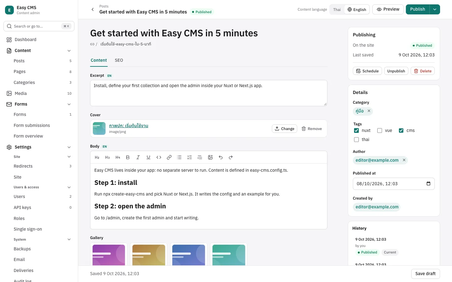This screenshot has width=452, height=282.
Task: Toggle underline formatting in Body editor
Action: click(x=148, y=157)
